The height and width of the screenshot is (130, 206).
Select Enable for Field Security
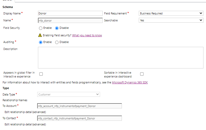pos(41,28)
